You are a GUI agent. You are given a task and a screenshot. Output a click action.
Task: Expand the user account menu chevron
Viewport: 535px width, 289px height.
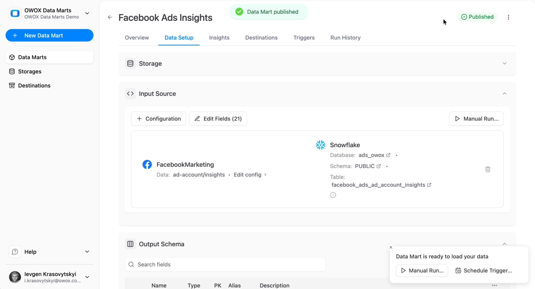pos(87,277)
